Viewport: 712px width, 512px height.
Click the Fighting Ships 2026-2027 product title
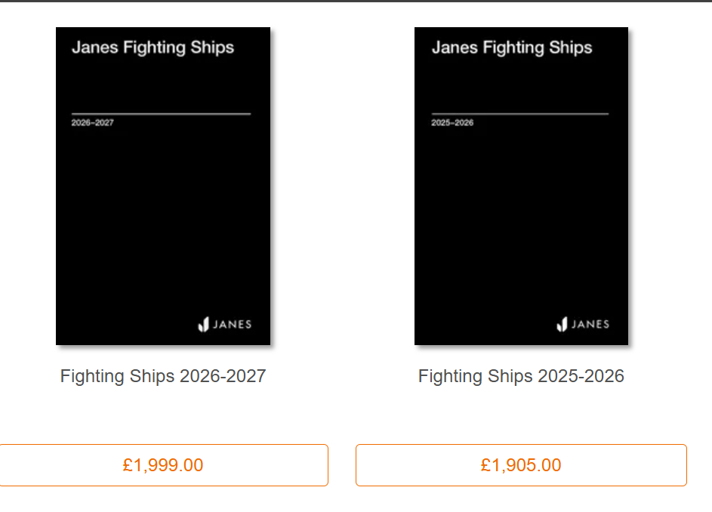163,376
